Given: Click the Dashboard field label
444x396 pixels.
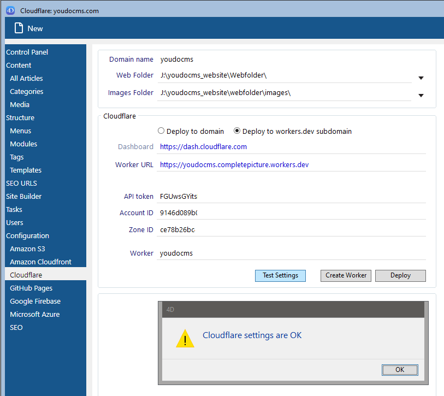Looking at the screenshot, I should tap(135, 147).
